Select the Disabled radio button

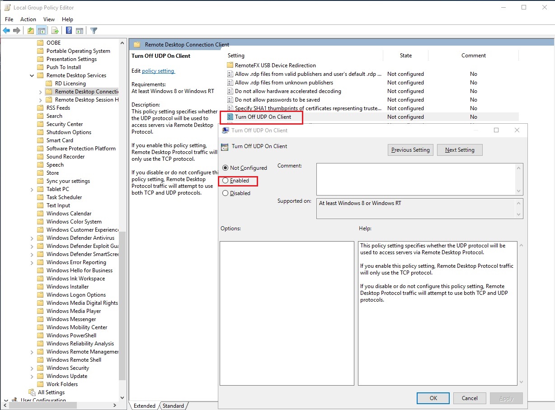point(225,193)
